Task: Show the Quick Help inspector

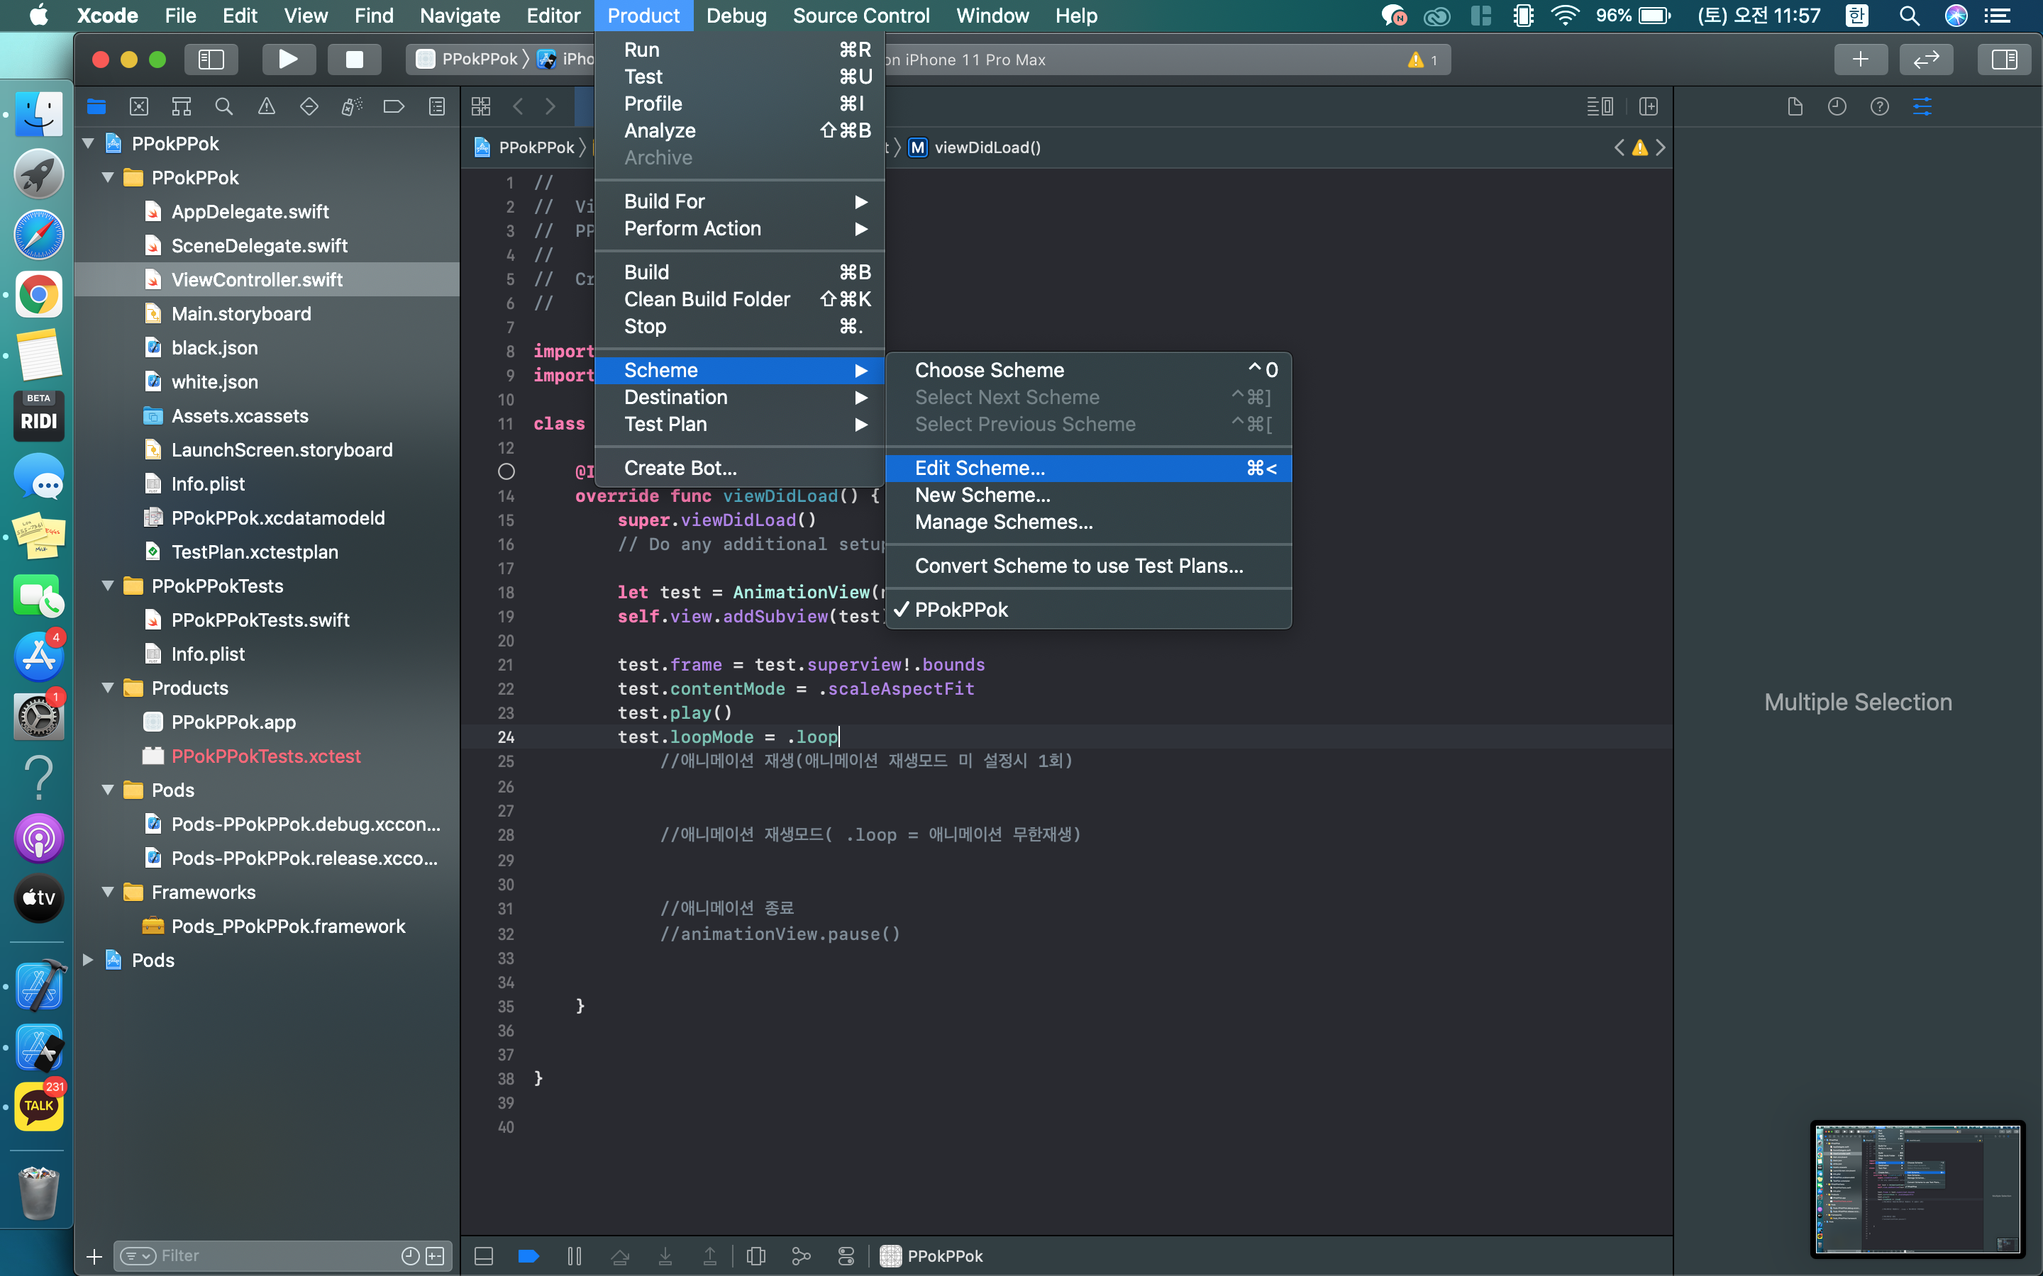Action: coord(1879,106)
